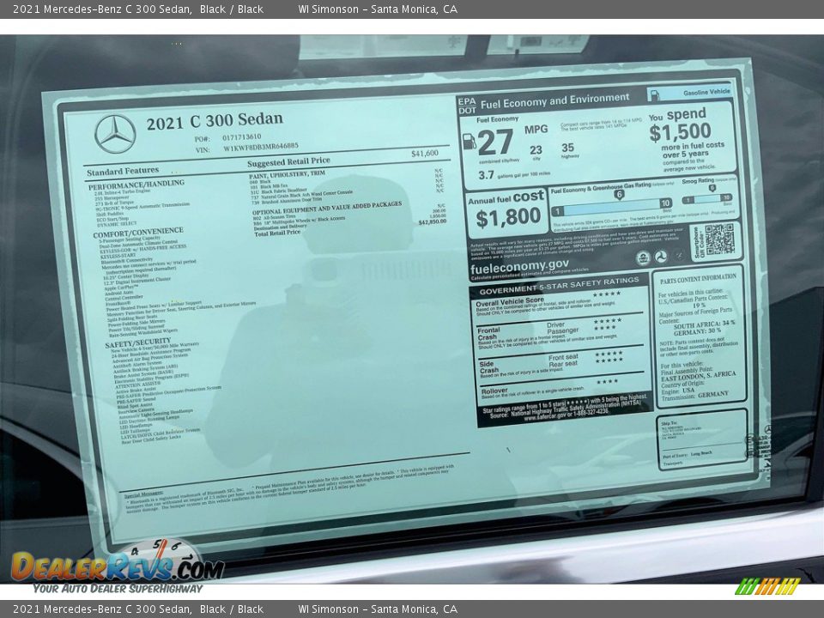Click the large 27 combined MPG figure
Viewport: 824px width, 618px height.
(495, 142)
